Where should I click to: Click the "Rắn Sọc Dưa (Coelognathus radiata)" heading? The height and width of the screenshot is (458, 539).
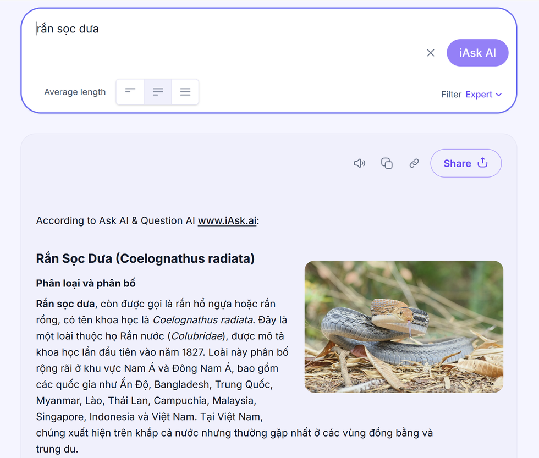(145, 258)
